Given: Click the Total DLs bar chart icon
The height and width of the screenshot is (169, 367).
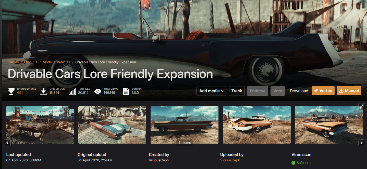Looking at the screenshot, I should [x=72, y=91].
